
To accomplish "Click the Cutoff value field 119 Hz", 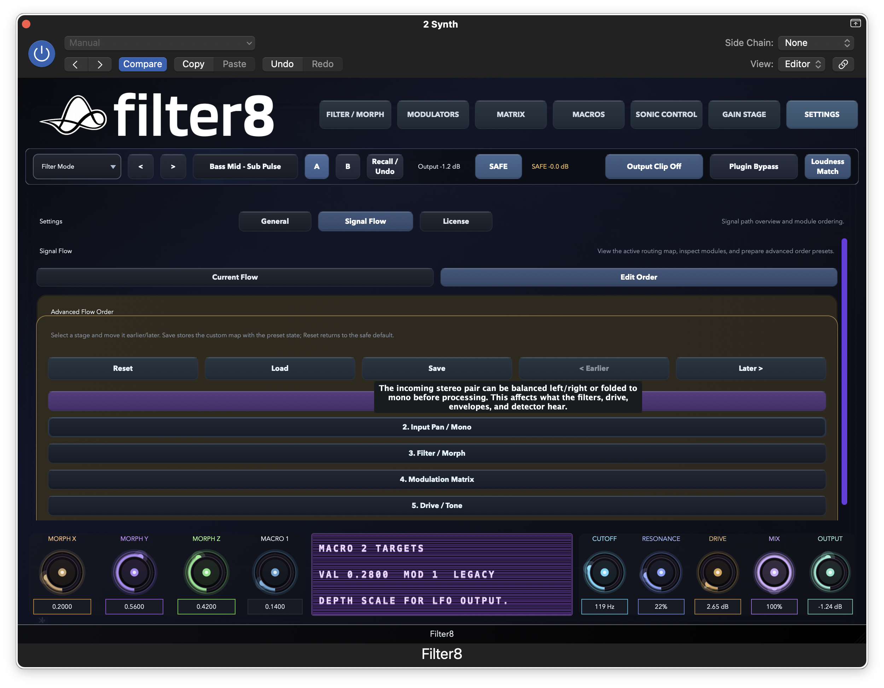I will [x=604, y=607].
